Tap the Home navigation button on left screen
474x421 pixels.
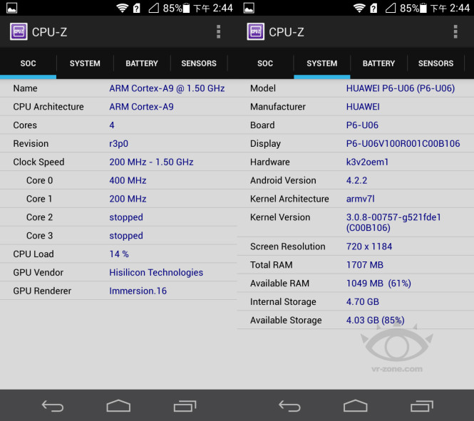pos(118,405)
